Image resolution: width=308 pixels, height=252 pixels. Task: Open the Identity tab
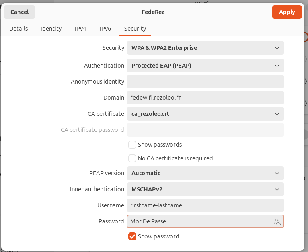click(51, 29)
